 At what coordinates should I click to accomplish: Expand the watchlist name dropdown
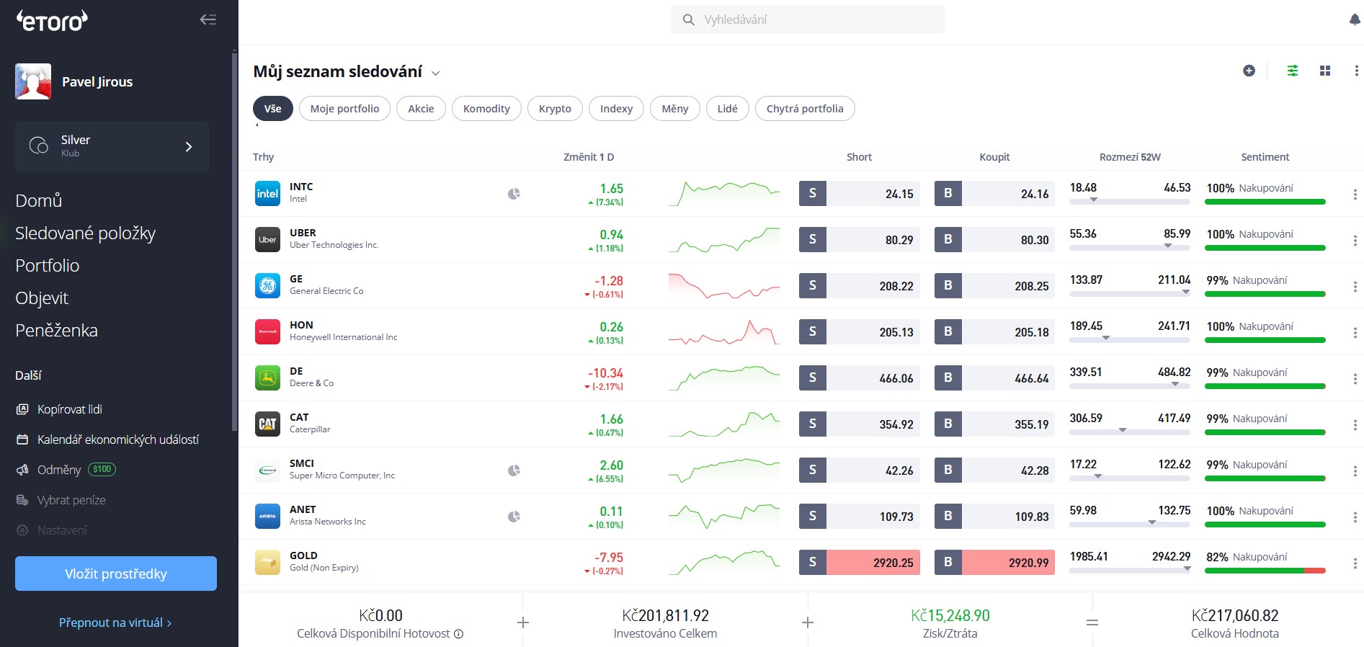coord(435,73)
